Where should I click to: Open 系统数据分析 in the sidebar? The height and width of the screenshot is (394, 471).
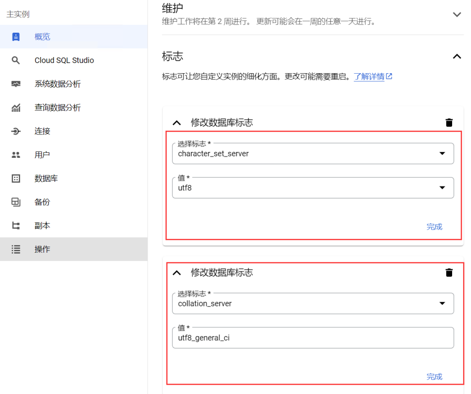point(74,84)
